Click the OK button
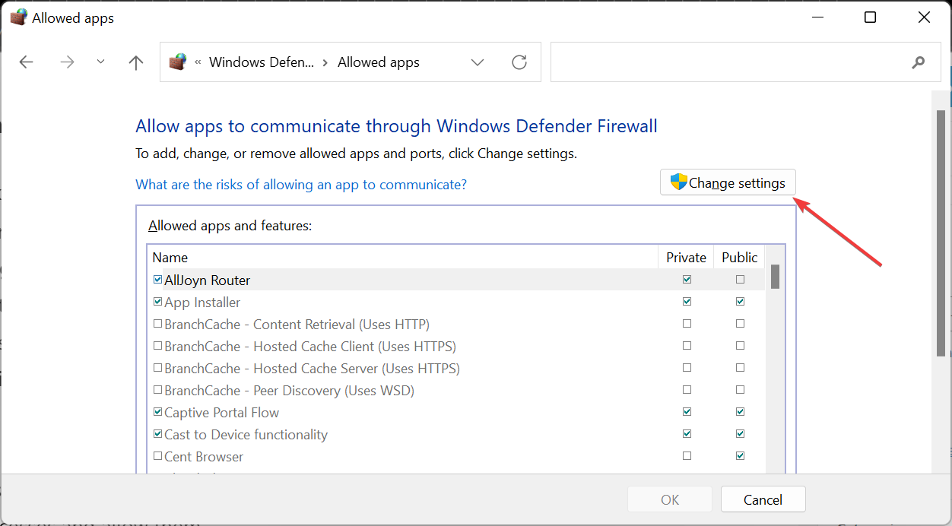The height and width of the screenshot is (526, 952). [x=670, y=499]
